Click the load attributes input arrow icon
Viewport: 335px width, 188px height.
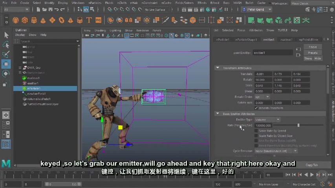tap(298, 49)
